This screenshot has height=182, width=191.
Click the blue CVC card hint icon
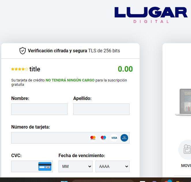pos(45,166)
